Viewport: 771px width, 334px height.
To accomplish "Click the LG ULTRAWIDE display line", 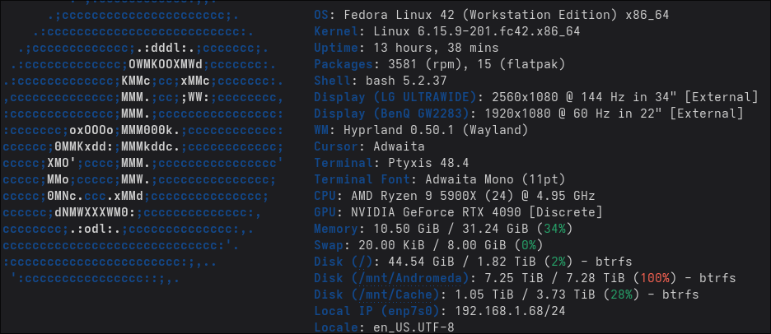I will tap(535, 97).
